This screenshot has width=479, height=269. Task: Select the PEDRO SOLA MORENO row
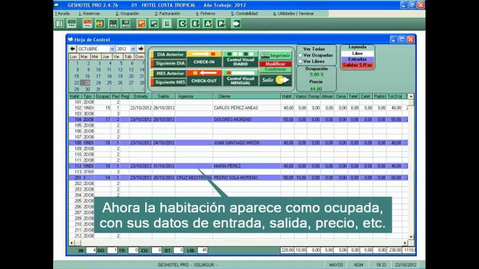coord(238,178)
